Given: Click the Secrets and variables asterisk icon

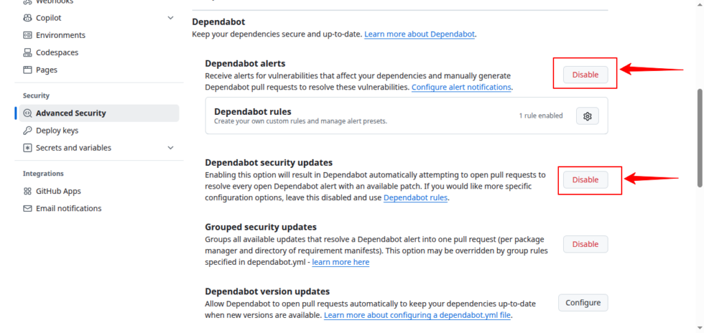Looking at the screenshot, I should (27, 148).
